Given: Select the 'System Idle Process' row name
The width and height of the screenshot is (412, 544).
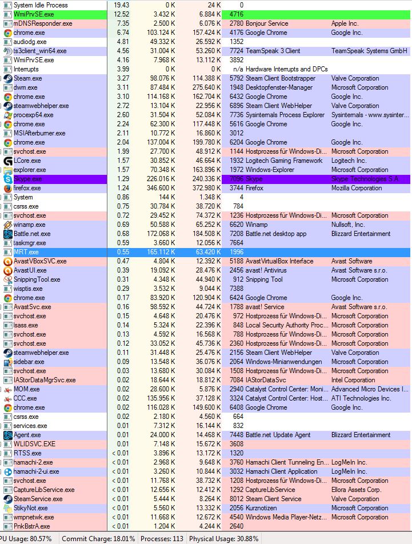Looking at the screenshot, I should pos(41,5).
